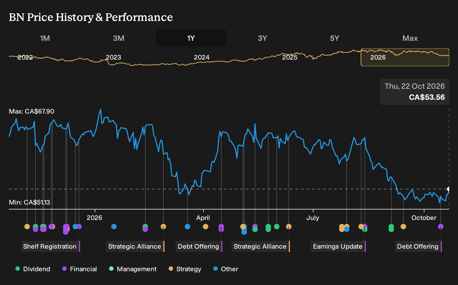
Task: Click the 2022 year on overview timeline
Action: [25, 57]
